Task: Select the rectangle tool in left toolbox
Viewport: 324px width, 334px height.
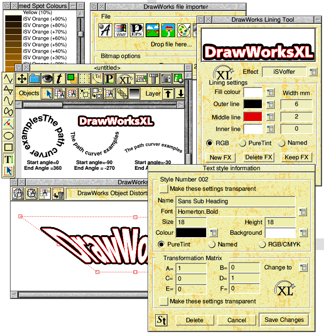Action: click(x=8, y=147)
